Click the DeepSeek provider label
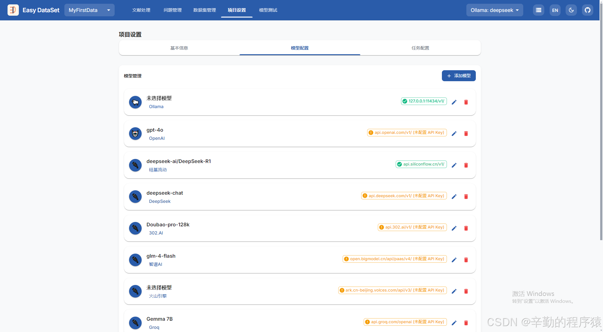The height and width of the screenshot is (332, 603). [160, 201]
